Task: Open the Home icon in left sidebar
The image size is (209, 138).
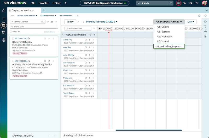Action: [4, 11]
